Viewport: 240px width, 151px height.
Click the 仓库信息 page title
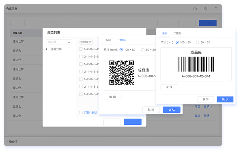tap(12, 9)
